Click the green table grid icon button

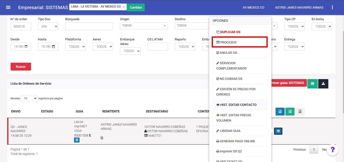(312, 84)
